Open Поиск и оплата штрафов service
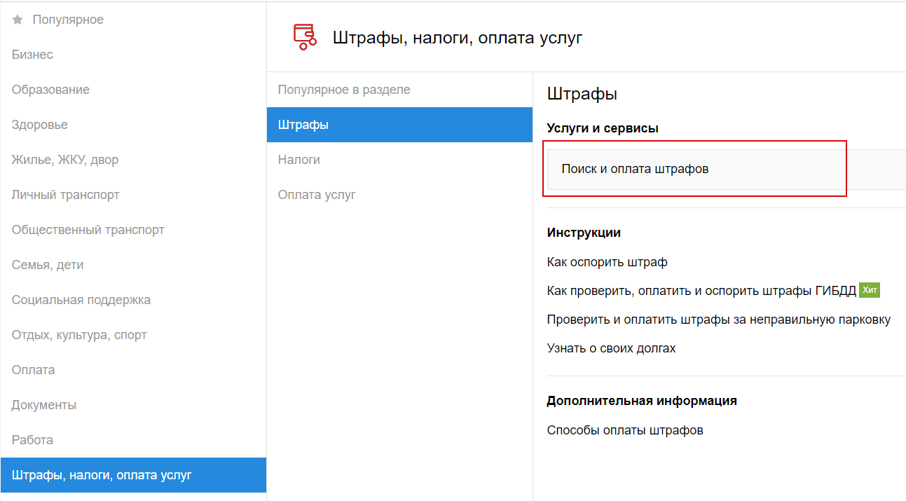 tap(635, 169)
